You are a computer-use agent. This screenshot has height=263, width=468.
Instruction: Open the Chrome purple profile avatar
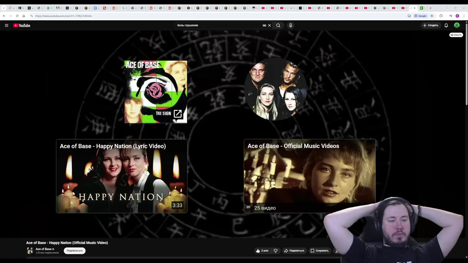pos(457,16)
